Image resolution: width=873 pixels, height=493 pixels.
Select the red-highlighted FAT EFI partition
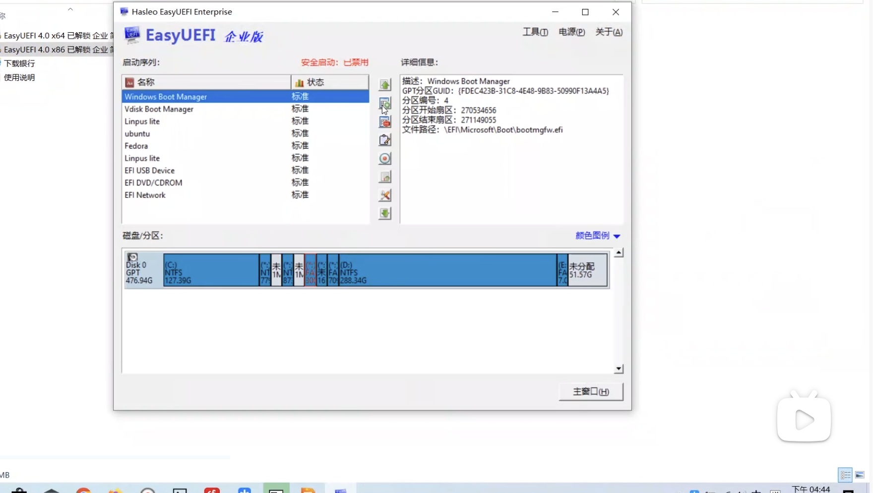pyautogui.click(x=311, y=270)
